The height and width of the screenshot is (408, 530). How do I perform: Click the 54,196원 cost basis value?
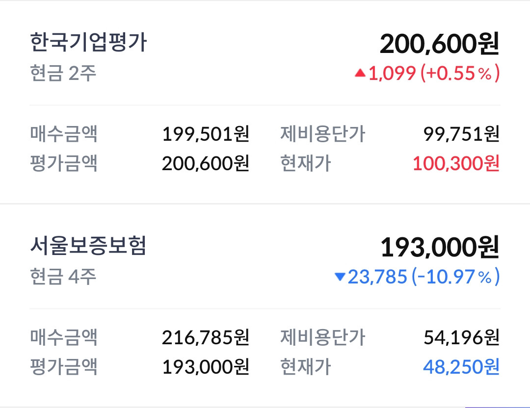tap(461, 337)
